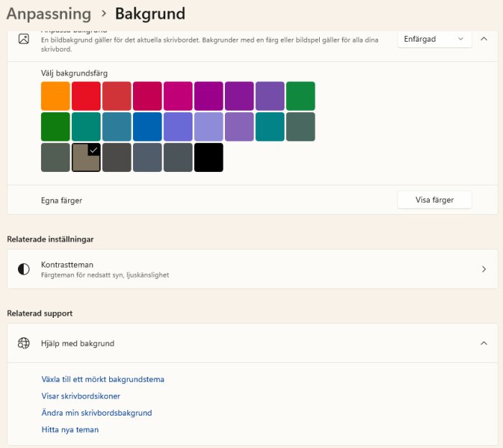The image size is (503, 448).
Task: Choose the bright red swatch in top row
Action: point(86,96)
